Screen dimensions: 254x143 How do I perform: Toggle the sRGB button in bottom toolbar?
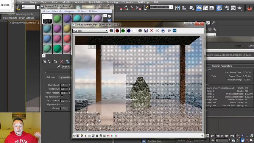tap(101, 136)
